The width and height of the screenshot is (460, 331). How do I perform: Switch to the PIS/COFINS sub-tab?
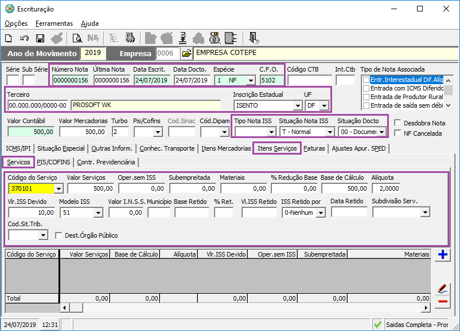click(x=54, y=162)
